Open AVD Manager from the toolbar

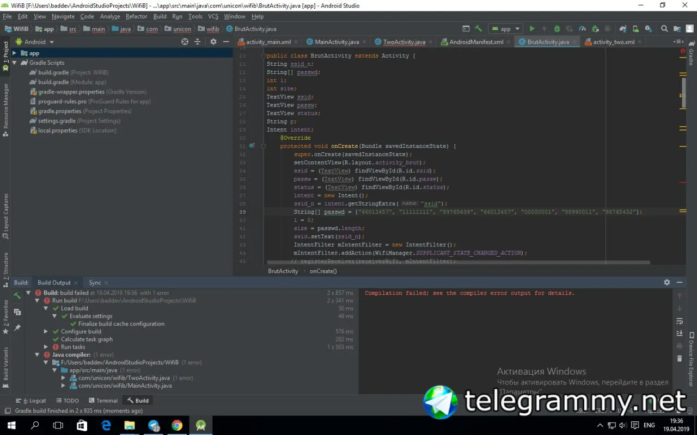coord(635,29)
